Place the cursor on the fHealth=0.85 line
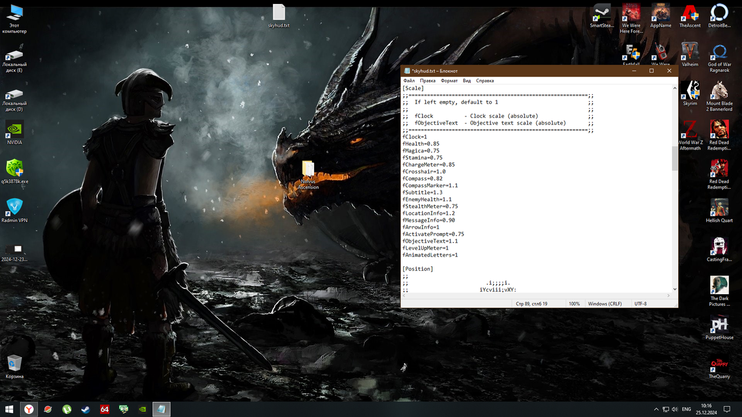The height and width of the screenshot is (417, 742). (421, 144)
